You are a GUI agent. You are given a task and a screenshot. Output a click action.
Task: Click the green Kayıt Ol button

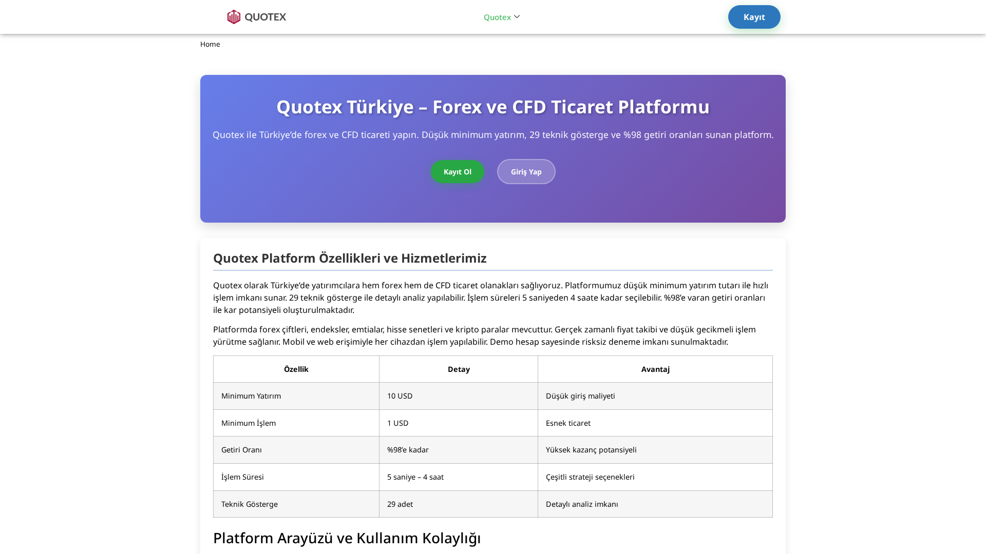coord(457,171)
